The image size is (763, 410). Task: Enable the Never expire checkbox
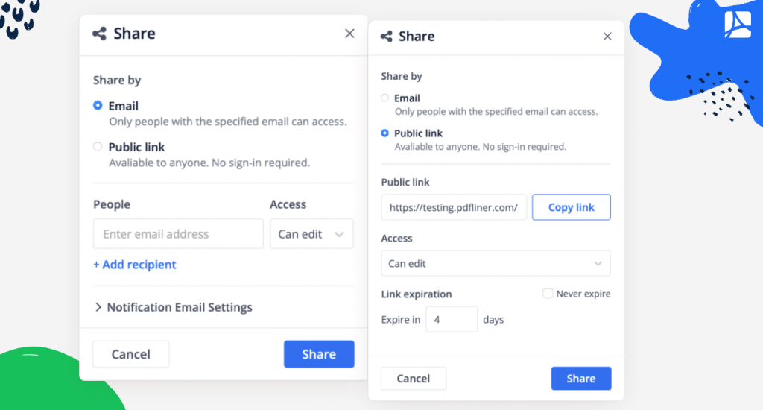click(x=548, y=294)
